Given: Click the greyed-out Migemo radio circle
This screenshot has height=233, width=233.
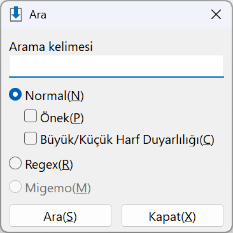Looking at the screenshot, I should [x=15, y=187].
